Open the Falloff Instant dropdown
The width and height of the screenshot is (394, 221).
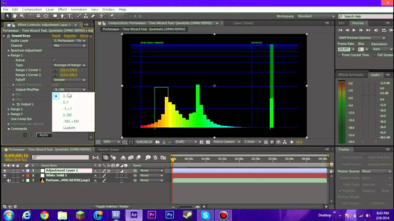[69, 80]
